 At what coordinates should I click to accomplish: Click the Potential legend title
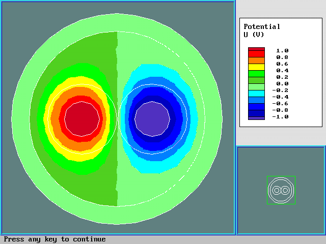pos(262,26)
